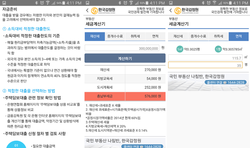The width and height of the screenshot is (250, 148).
Task: Tap 576,000 원 total tax value
Action: click(153, 96)
